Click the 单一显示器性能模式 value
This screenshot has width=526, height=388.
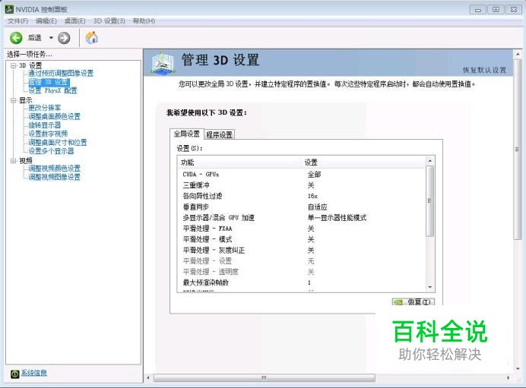click(337, 218)
